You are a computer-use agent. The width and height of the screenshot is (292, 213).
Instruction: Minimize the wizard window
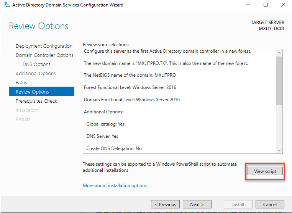(x=248, y=5)
